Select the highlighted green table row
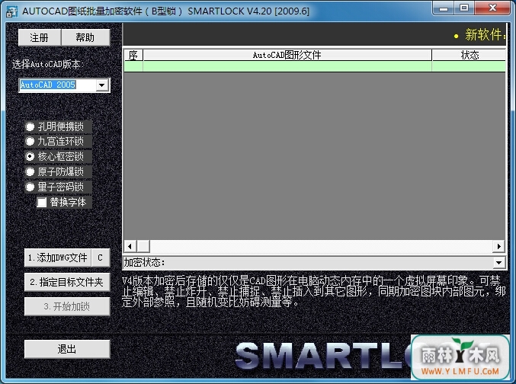 (315, 66)
